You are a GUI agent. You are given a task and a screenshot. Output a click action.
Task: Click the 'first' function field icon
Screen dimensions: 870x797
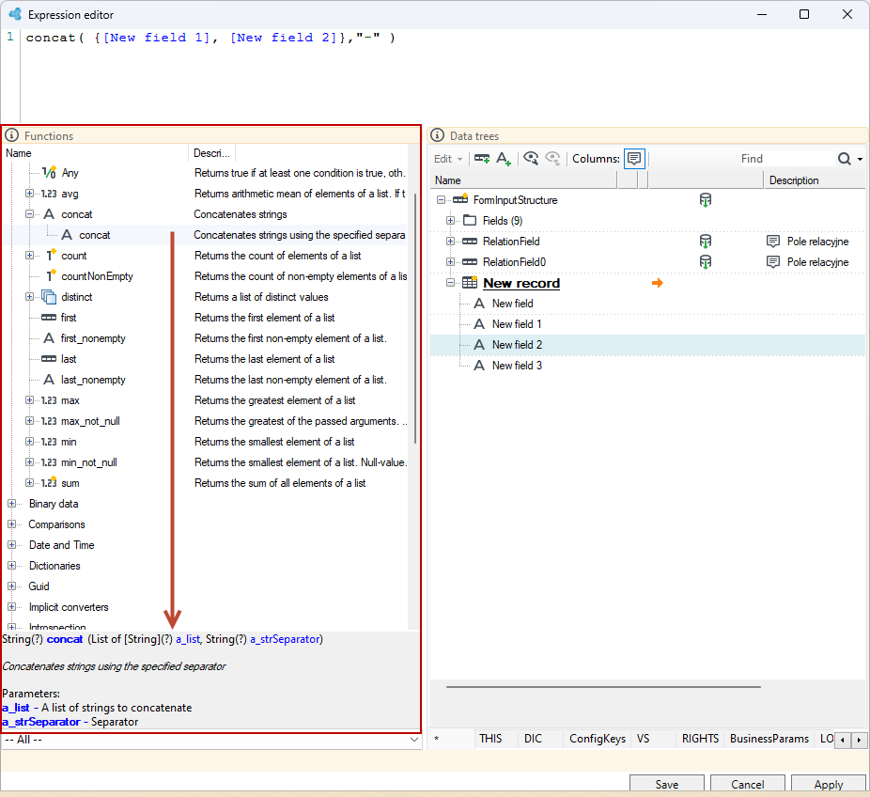tap(49, 318)
